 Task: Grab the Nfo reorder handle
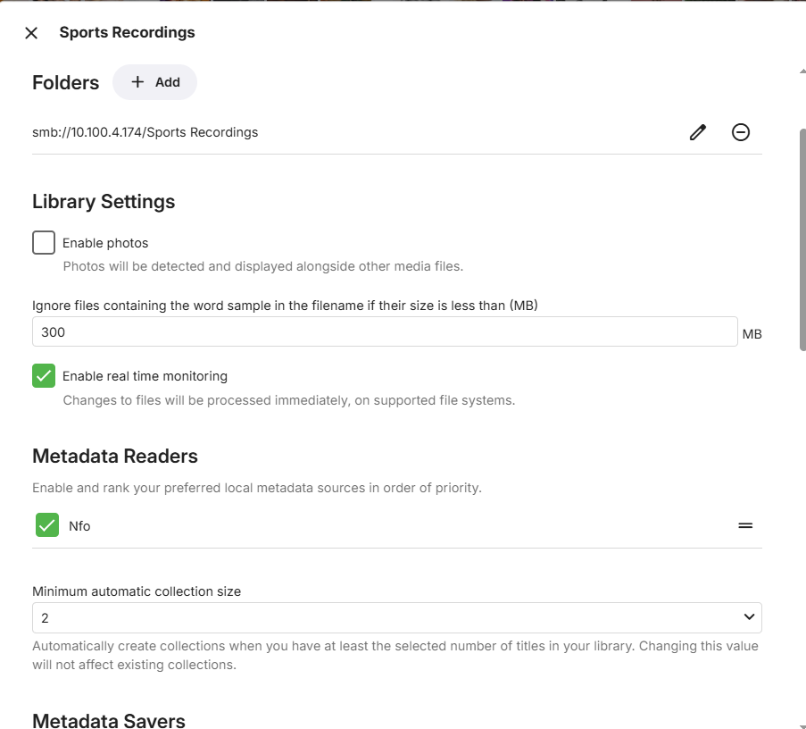(745, 526)
